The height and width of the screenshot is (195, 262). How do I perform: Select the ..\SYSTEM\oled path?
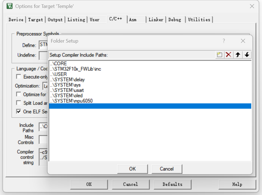pyautogui.click(x=150, y=96)
